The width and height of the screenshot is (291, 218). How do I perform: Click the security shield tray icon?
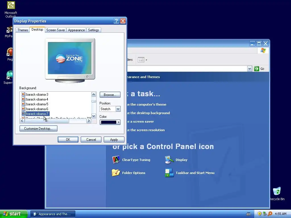pyautogui.click(x=259, y=214)
